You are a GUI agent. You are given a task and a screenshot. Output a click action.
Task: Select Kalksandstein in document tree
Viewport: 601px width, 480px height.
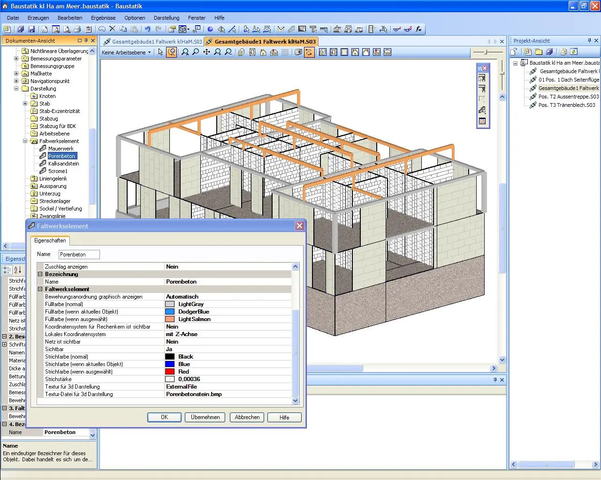click(63, 164)
